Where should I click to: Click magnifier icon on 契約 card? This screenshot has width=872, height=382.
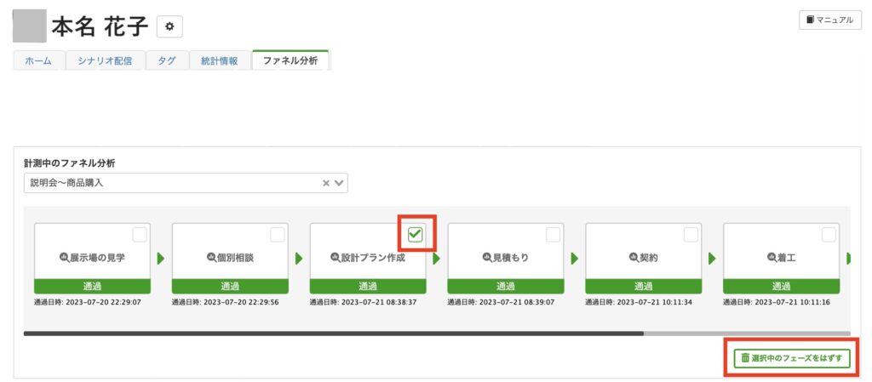coord(634,258)
